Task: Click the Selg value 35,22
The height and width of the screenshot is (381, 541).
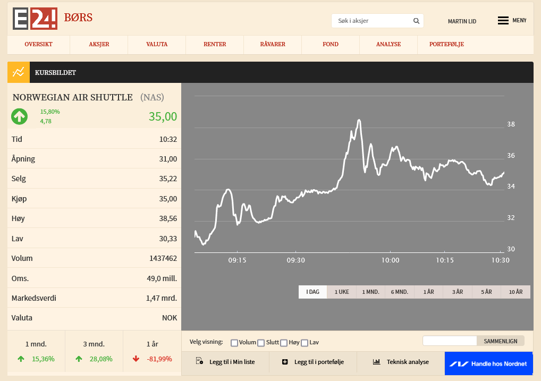Action: click(168, 179)
